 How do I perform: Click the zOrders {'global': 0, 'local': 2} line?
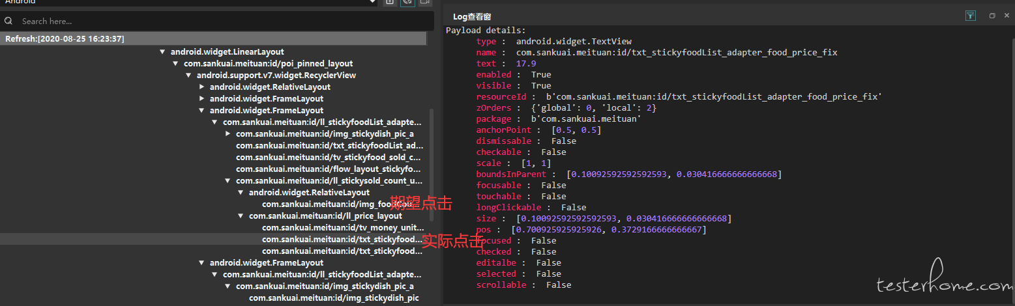[x=566, y=107]
